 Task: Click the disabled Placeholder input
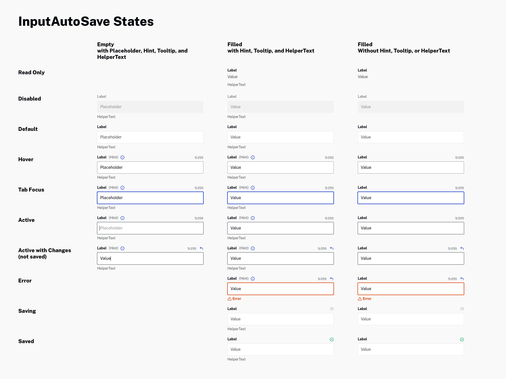(150, 107)
